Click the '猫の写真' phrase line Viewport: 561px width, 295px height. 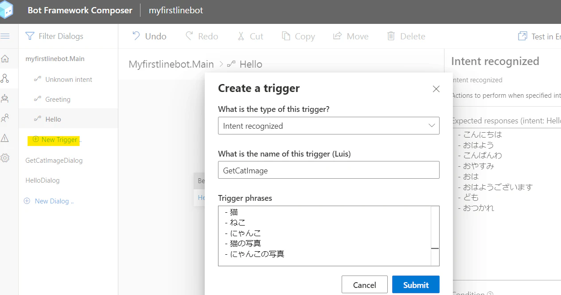tap(245, 243)
